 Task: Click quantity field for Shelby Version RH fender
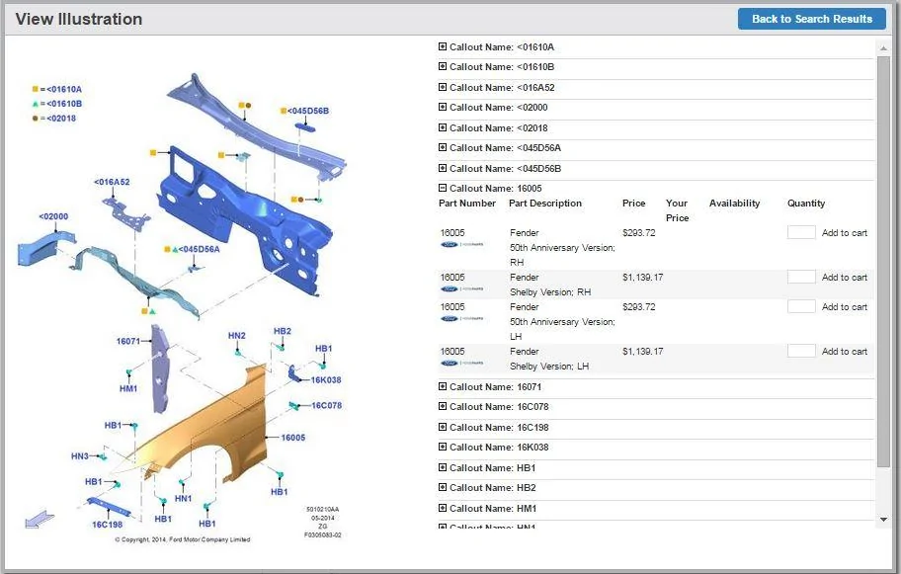pos(801,277)
